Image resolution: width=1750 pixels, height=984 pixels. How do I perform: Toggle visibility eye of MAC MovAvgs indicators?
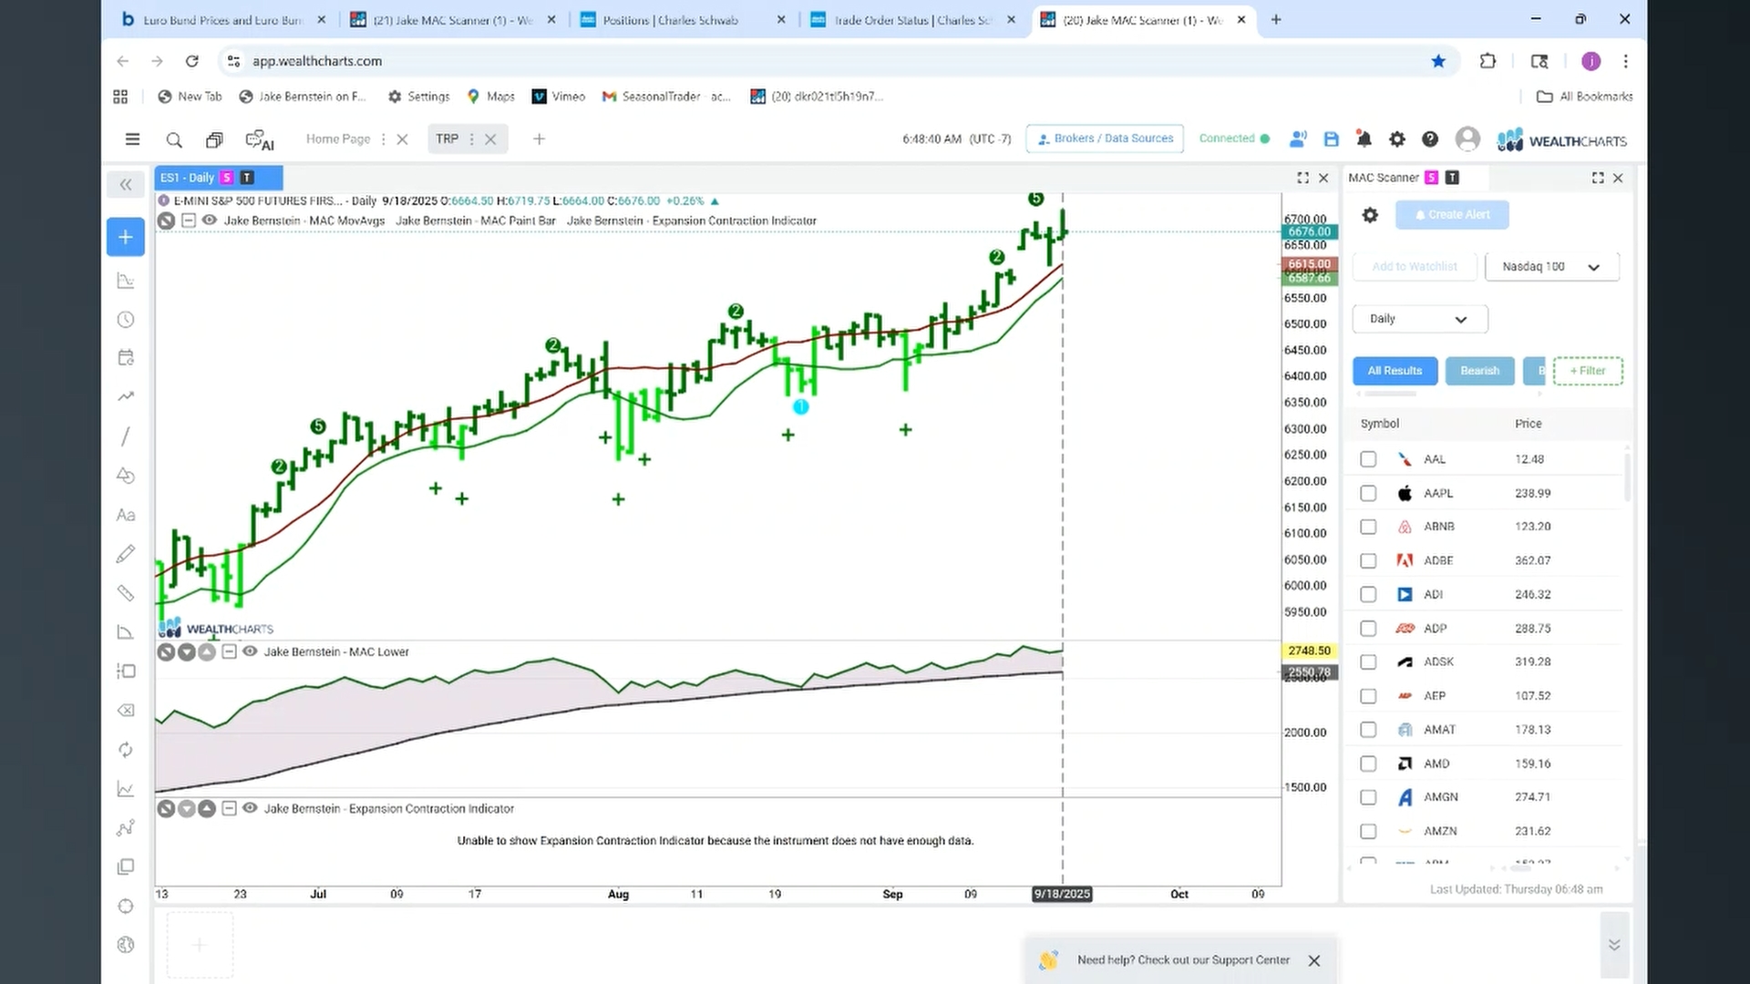tap(210, 220)
